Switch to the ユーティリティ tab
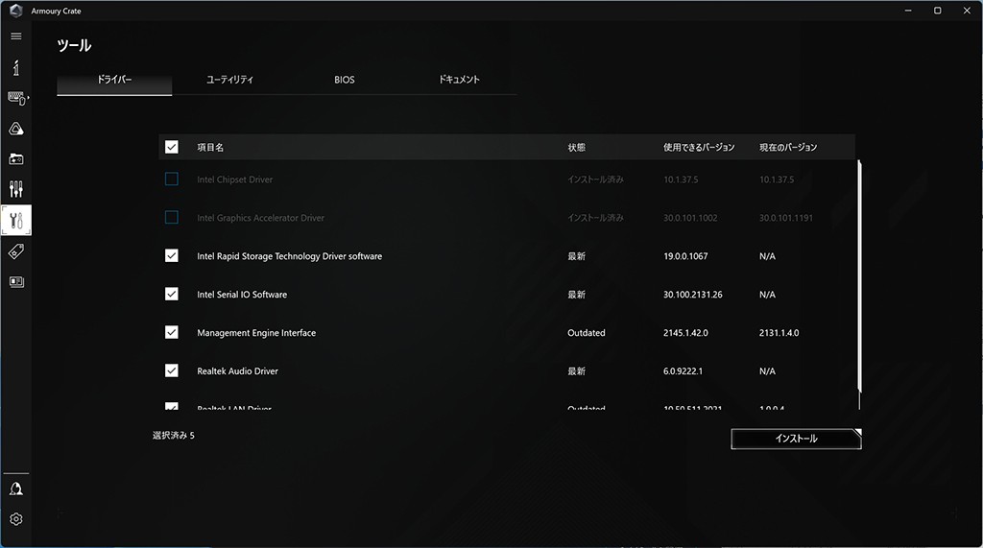 click(229, 80)
